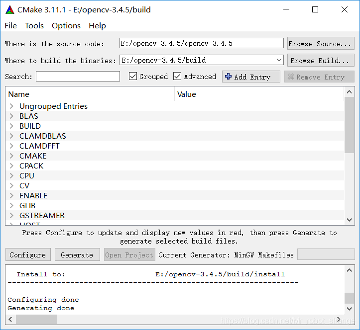Expand the BUILD group

11,126
